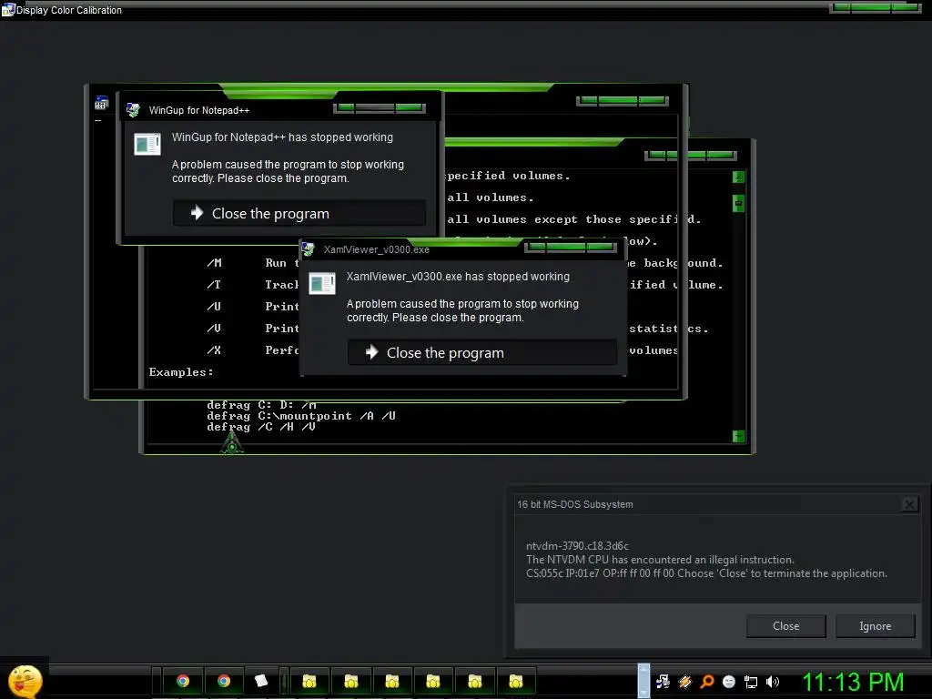Click 'defrag C:\mountpoint /A /U' line
This screenshot has width=932, height=699.
tap(300, 416)
